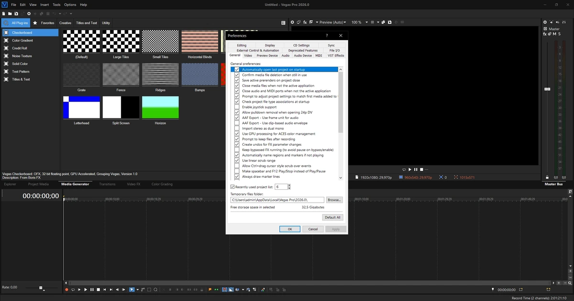Insert a marker with orange marker icon

pyautogui.click(x=210, y=290)
